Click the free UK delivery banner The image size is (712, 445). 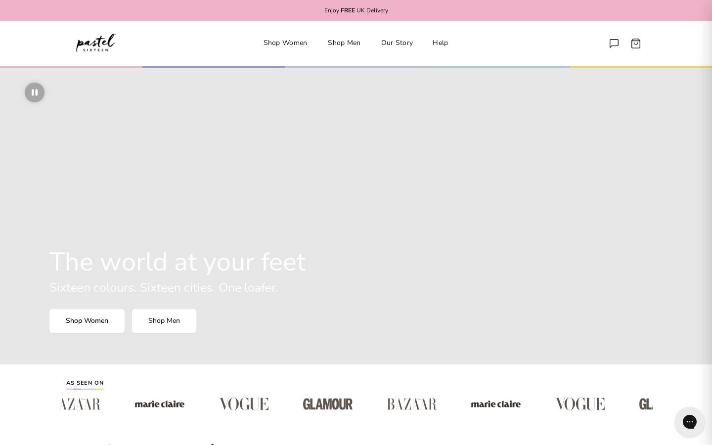pyautogui.click(x=356, y=10)
